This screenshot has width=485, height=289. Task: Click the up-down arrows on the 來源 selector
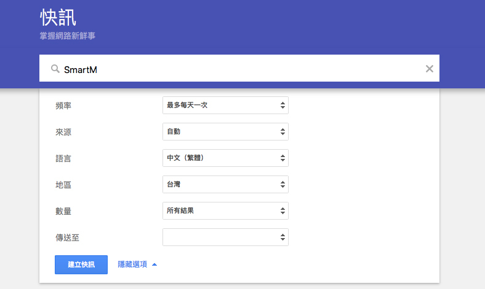[x=283, y=132]
